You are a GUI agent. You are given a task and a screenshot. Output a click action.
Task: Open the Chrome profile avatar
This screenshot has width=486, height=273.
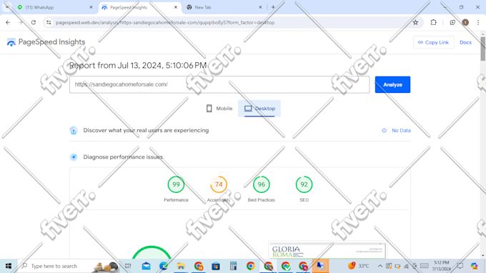[x=465, y=22]
